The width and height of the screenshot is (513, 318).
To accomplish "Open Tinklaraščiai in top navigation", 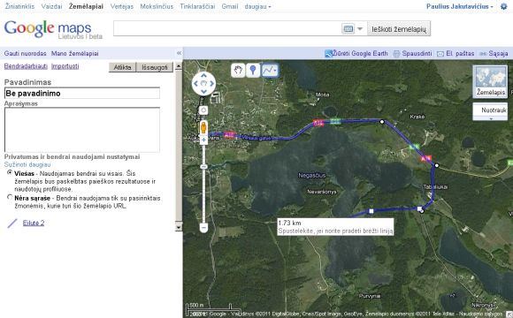I will click(x=197, y=6).
